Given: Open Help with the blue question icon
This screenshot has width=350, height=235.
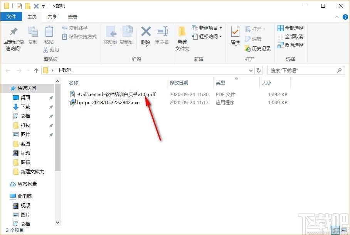Looking at the screenshot, I should (345, 17).
